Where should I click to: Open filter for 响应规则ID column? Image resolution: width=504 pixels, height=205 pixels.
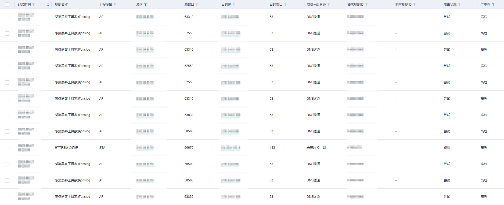click(414, 5)
